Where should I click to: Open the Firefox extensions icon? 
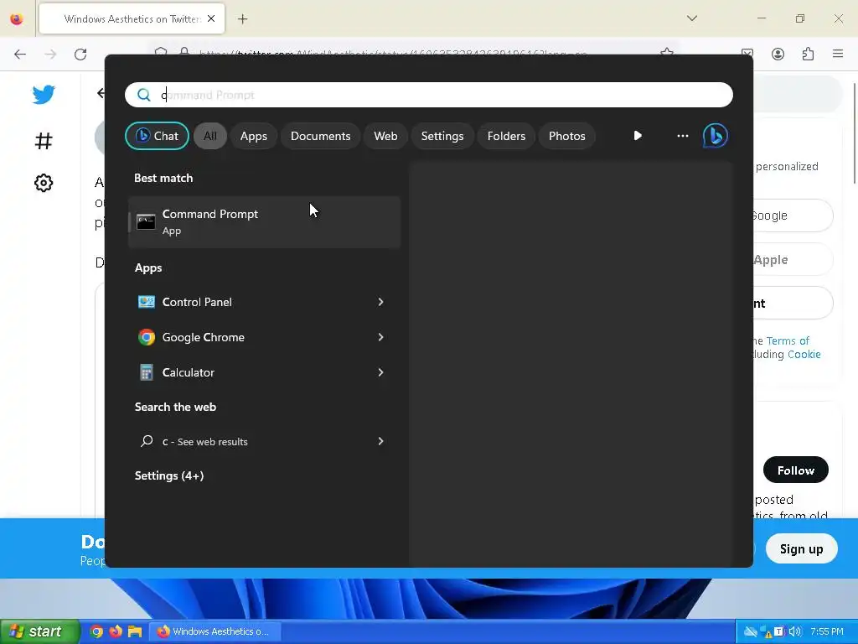pos(808,54)
